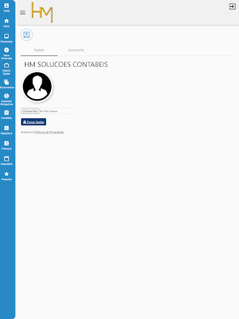The height and width of the screenshot is (319, 239).
Task: Open Certidões in the sidebar
Action: (6, 115)
